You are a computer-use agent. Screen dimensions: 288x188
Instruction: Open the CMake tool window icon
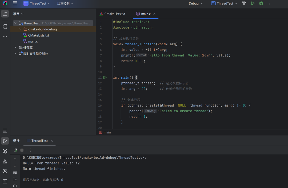tap(5, 161)
